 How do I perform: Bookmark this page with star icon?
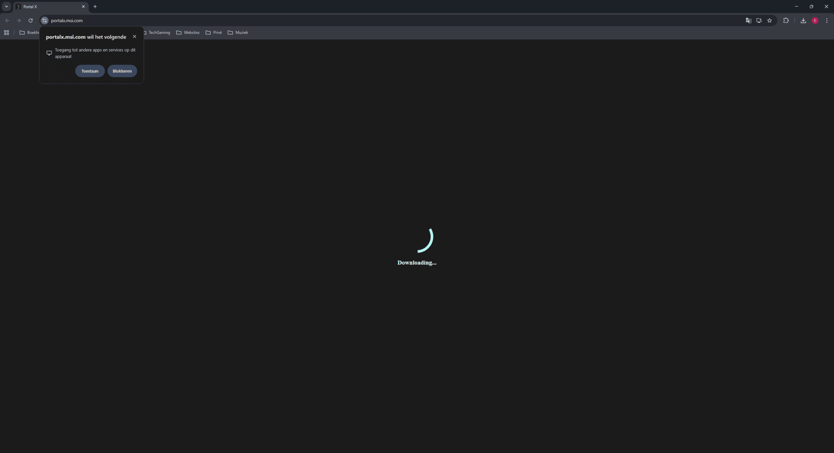(769, 21)
